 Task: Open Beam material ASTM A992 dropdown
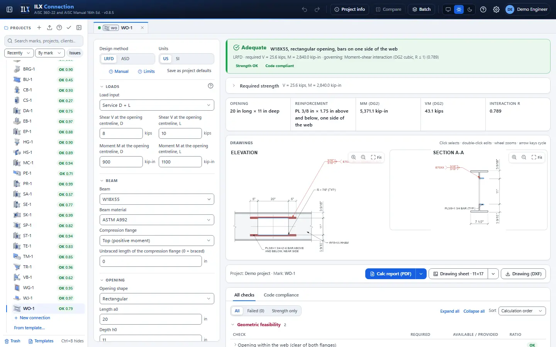[157, 220]
